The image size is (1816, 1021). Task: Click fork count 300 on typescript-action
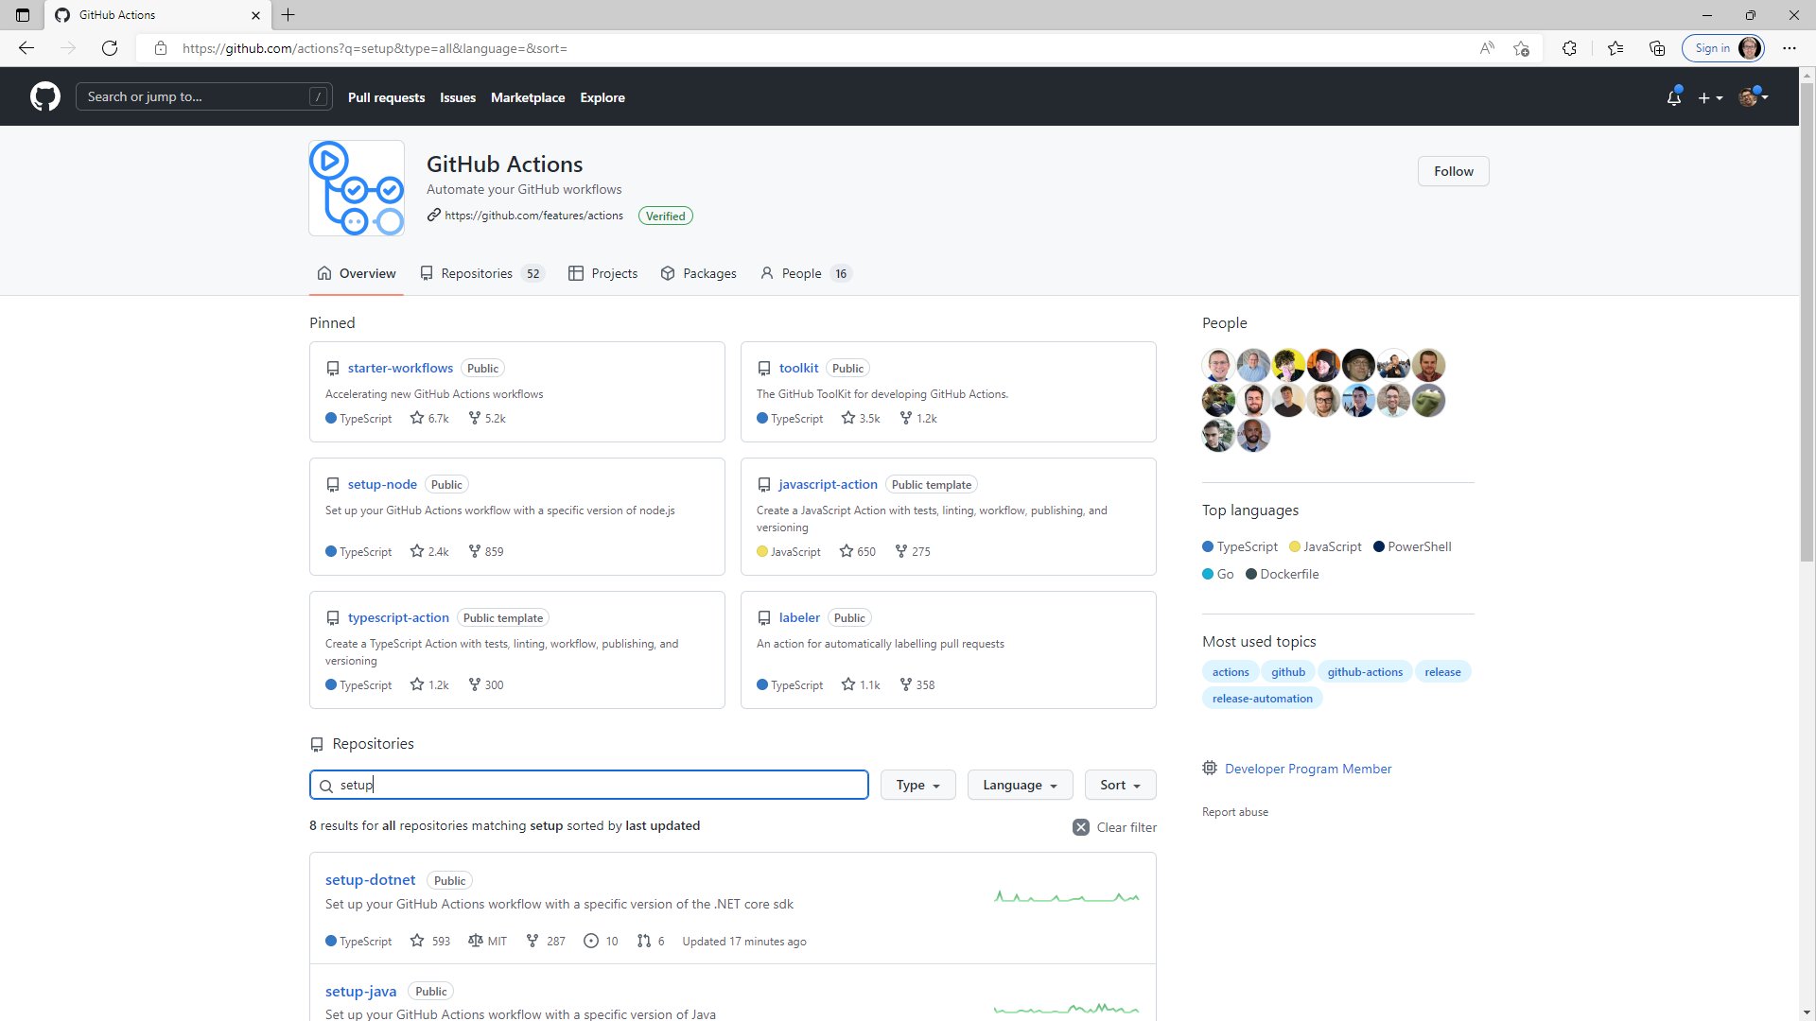pyautogui.click(x=486, y=684)
